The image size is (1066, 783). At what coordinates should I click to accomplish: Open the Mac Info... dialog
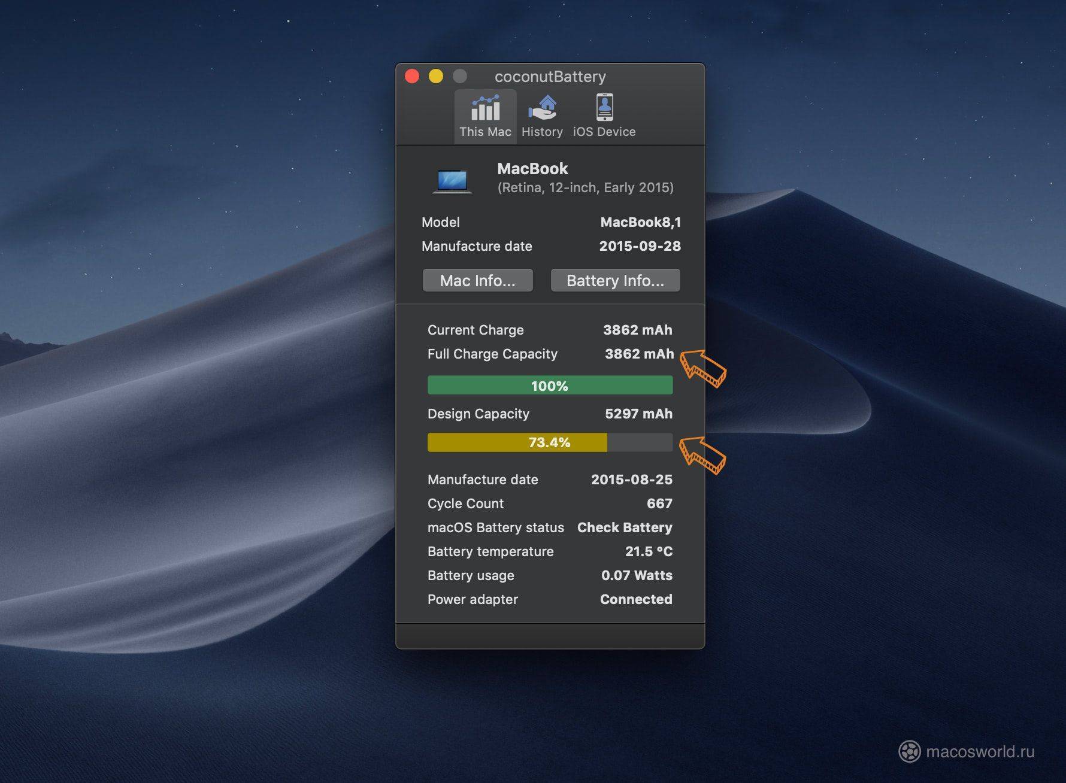pyautogui.click(x=477, y=280)
